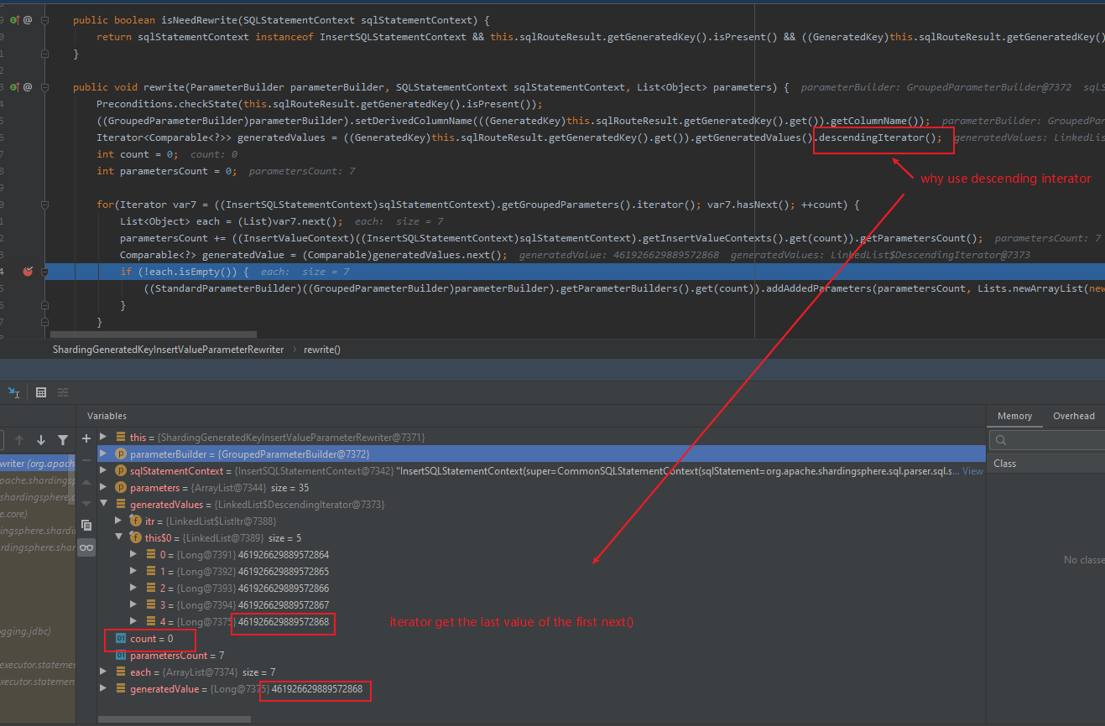Image resolution: width=1105 pixels, height=726 pixels.
Task: Click the up arrow in the frames toolbar
Action: [x=19, y=439]
